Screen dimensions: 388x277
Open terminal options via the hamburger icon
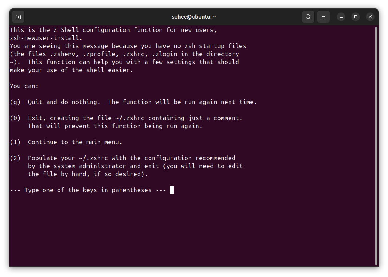323,16
